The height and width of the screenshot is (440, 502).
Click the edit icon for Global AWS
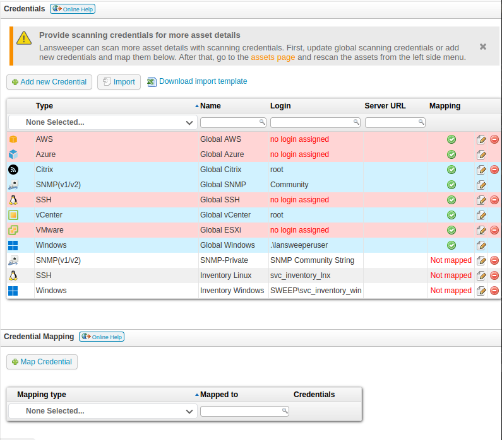pos(481,139)
